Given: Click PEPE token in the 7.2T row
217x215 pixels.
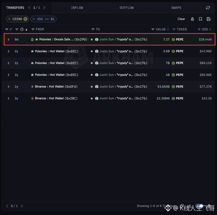Looking at the screenshot, I should point(180,39).
